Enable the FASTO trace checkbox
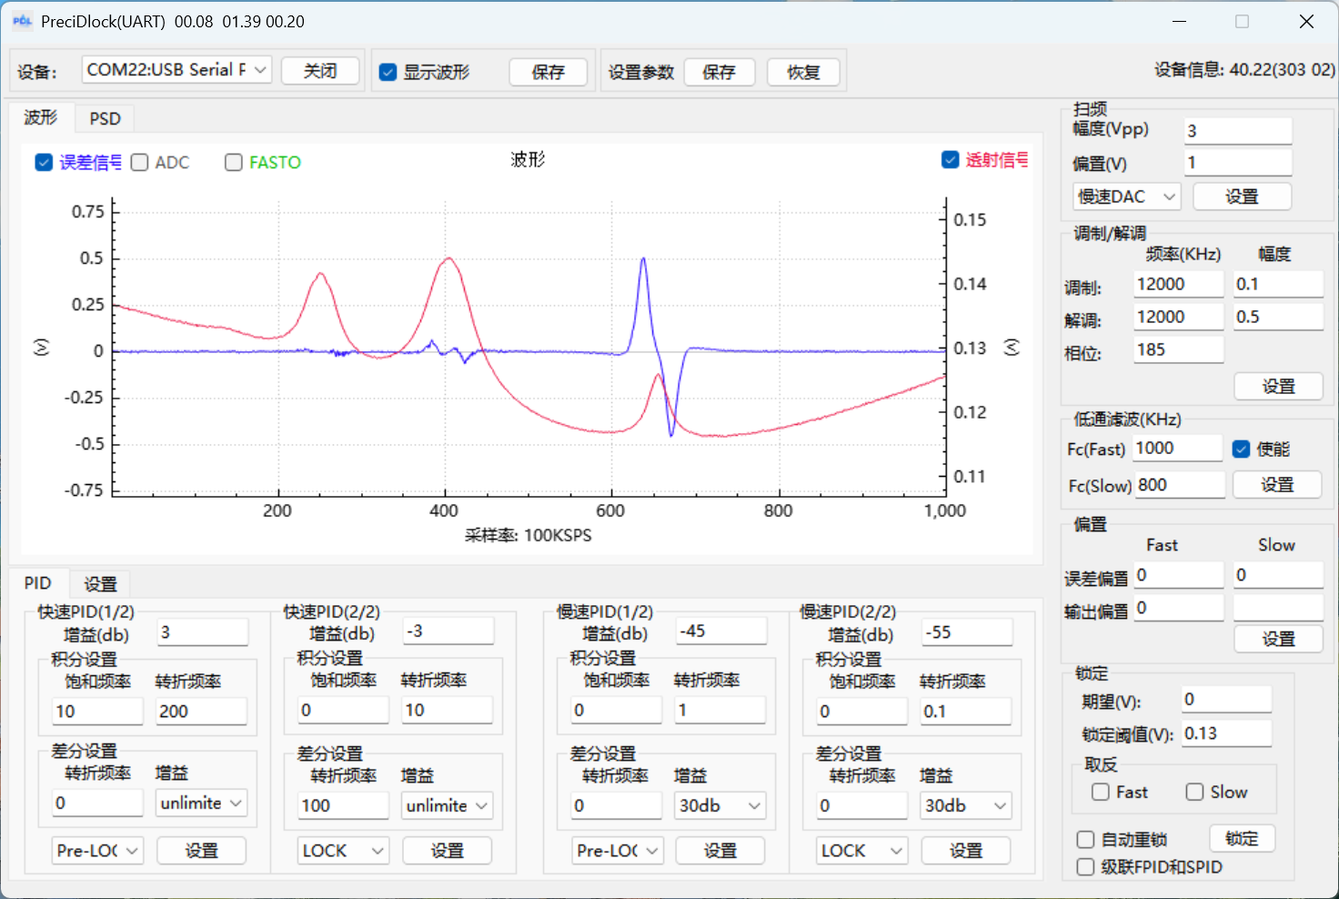This screenshot has width=1339, height=899. (234, 162)
